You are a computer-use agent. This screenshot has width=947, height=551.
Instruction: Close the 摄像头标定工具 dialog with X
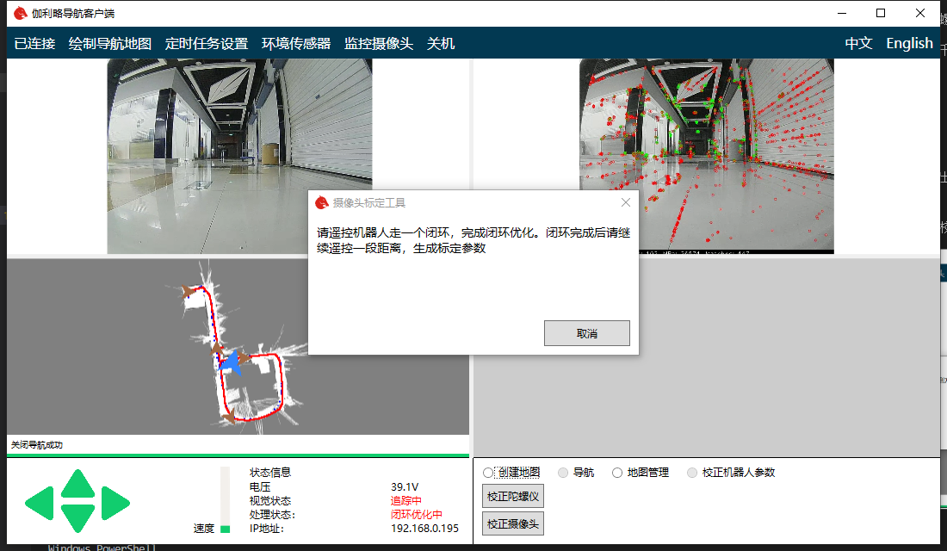click(x=625, y=203)
